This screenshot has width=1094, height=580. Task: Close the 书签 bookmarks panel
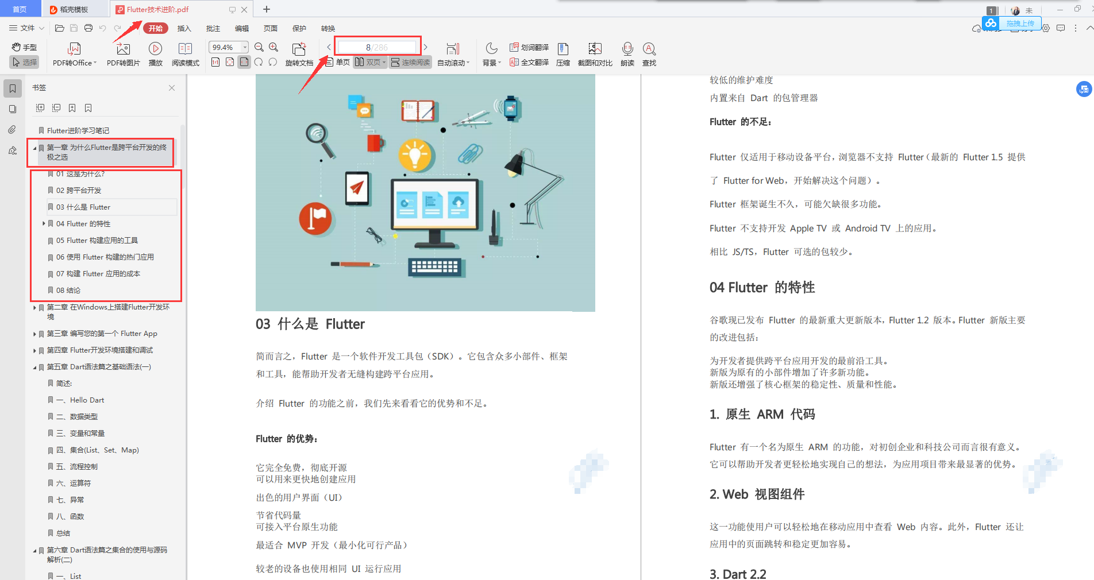[x=172, y=88]
